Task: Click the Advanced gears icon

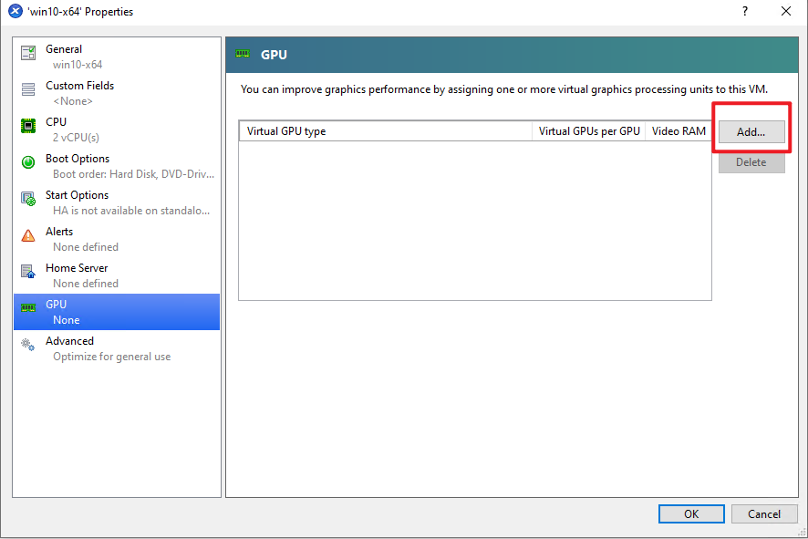Action: point(28,344)
